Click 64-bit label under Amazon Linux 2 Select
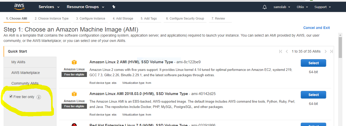 coord(313,72)
